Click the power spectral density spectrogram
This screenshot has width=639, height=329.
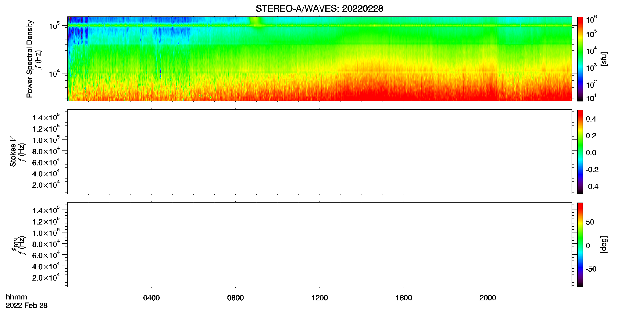tap(319, 59)
